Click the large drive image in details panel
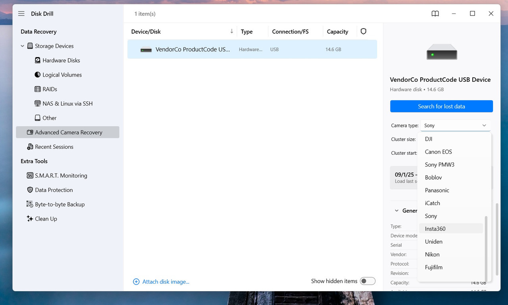This screenshot has height=305, width=508. (x=442, y=52)
